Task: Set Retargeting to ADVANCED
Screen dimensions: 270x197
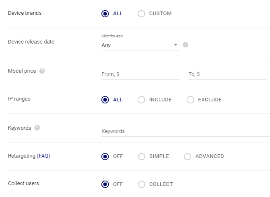Action: coord(187,156)
